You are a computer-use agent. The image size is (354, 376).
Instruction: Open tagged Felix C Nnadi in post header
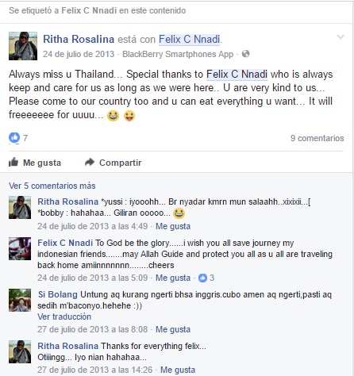tap(189, 39)
